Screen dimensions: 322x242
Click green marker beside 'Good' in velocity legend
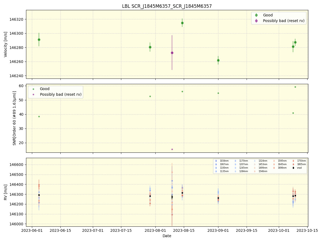(x=256, y=15)
